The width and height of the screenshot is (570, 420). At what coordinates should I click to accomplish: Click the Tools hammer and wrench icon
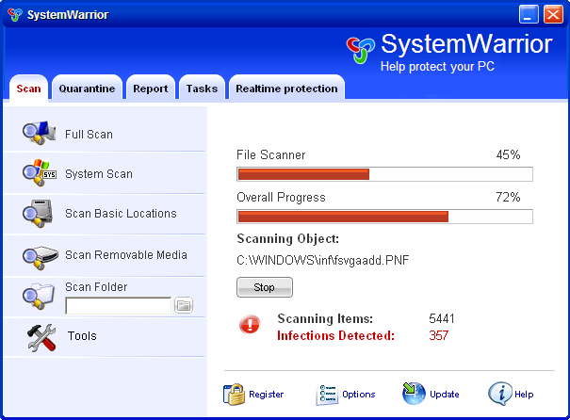41,337
